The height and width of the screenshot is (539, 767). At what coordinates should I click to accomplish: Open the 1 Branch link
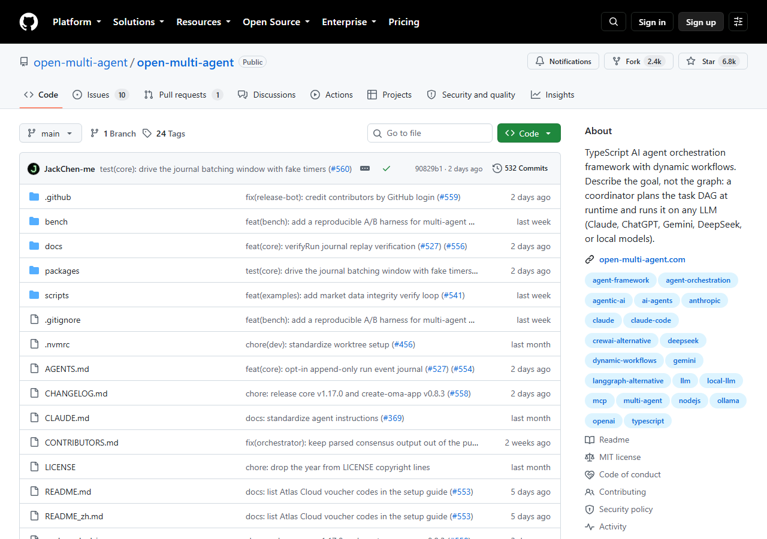(113, 134)
